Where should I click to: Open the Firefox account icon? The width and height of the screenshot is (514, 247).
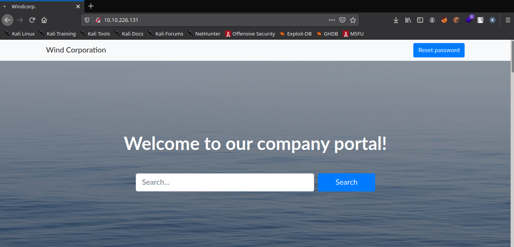click(x=432, y=20)
